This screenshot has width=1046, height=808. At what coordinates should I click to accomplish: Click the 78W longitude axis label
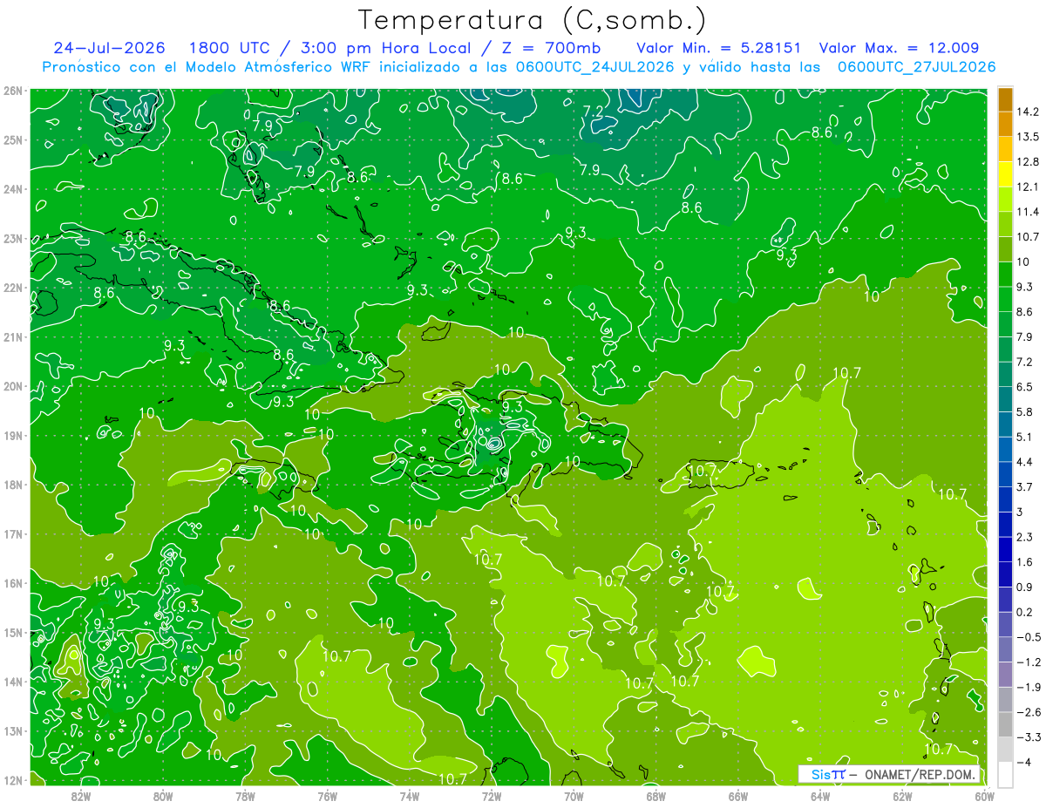point(245,796)
